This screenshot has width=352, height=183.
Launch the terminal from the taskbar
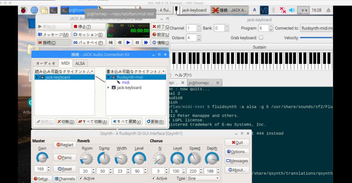[54, 10]
